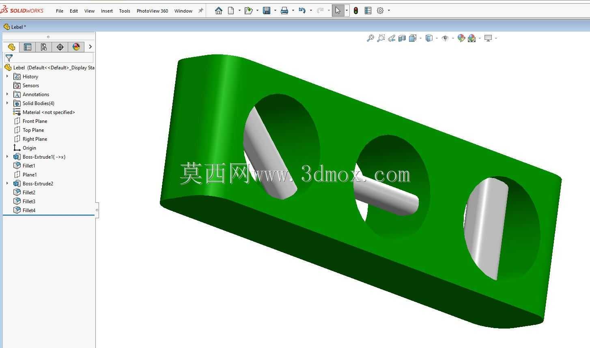The height and width of the screenshot is (348, 590).
Task: Open the PhotoView 360 menu
Action: (x=152, y=11)
